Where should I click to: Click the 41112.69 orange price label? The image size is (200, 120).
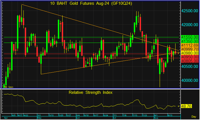tap(189, 46)
